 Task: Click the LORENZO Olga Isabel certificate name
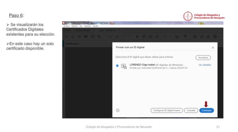click(142, 65)
